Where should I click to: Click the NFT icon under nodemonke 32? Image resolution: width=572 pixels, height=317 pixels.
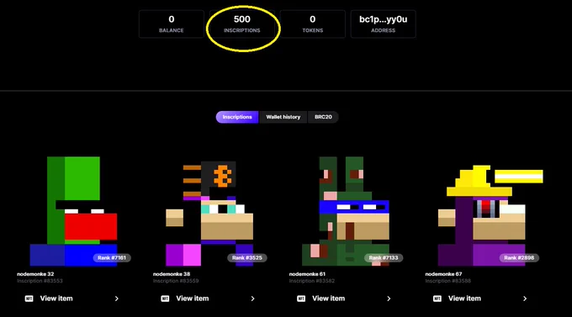click(x=29, y=299)
